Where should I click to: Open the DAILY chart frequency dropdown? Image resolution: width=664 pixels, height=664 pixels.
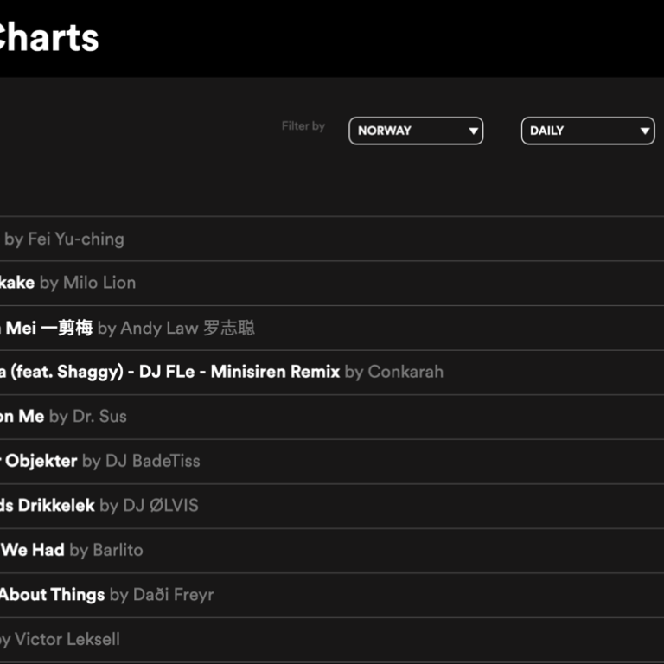tap(587, 131)
